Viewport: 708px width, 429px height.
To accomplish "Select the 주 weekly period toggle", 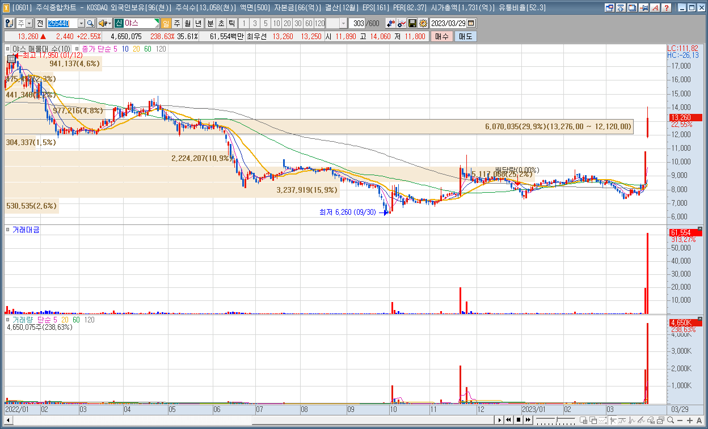I will click(177, 23).
